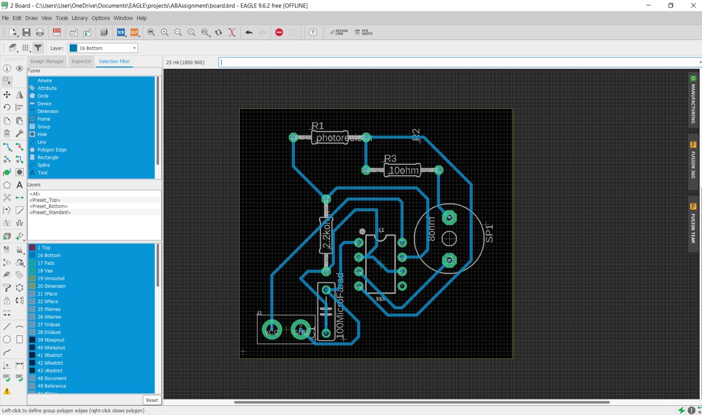Viewport: 702px width, 415px height.
Task: Toggle layer 19 Unrouted in filter list
Action: point(51,278)
